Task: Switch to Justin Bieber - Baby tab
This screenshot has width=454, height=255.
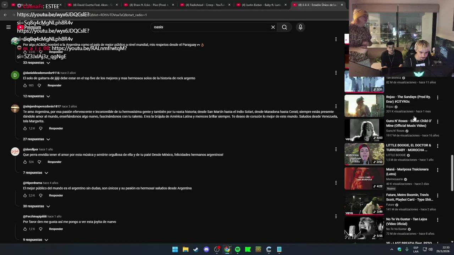Action: tap(261, 5)
